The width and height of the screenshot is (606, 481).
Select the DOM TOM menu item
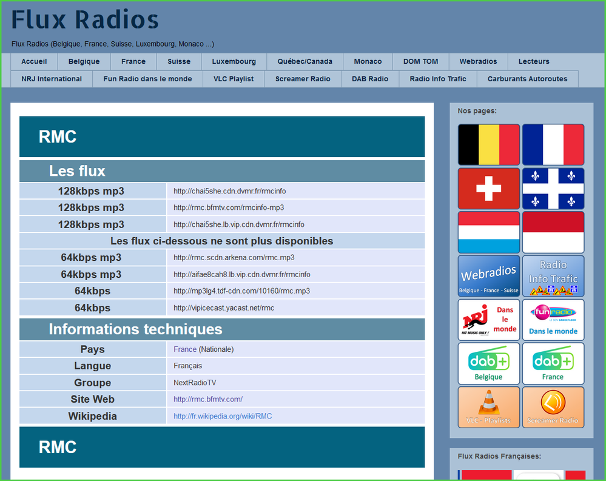[x=420, y=61]
